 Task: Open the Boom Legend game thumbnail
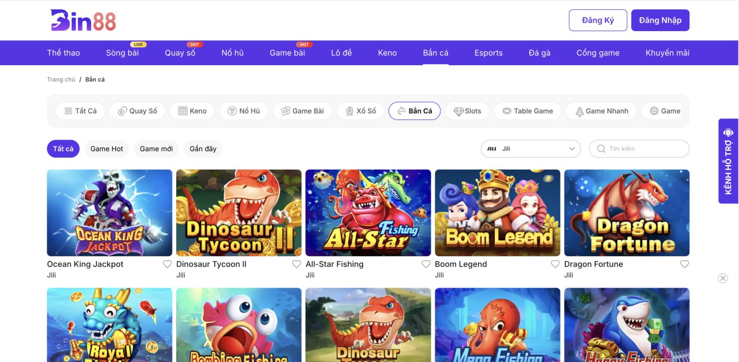(497, 212)
